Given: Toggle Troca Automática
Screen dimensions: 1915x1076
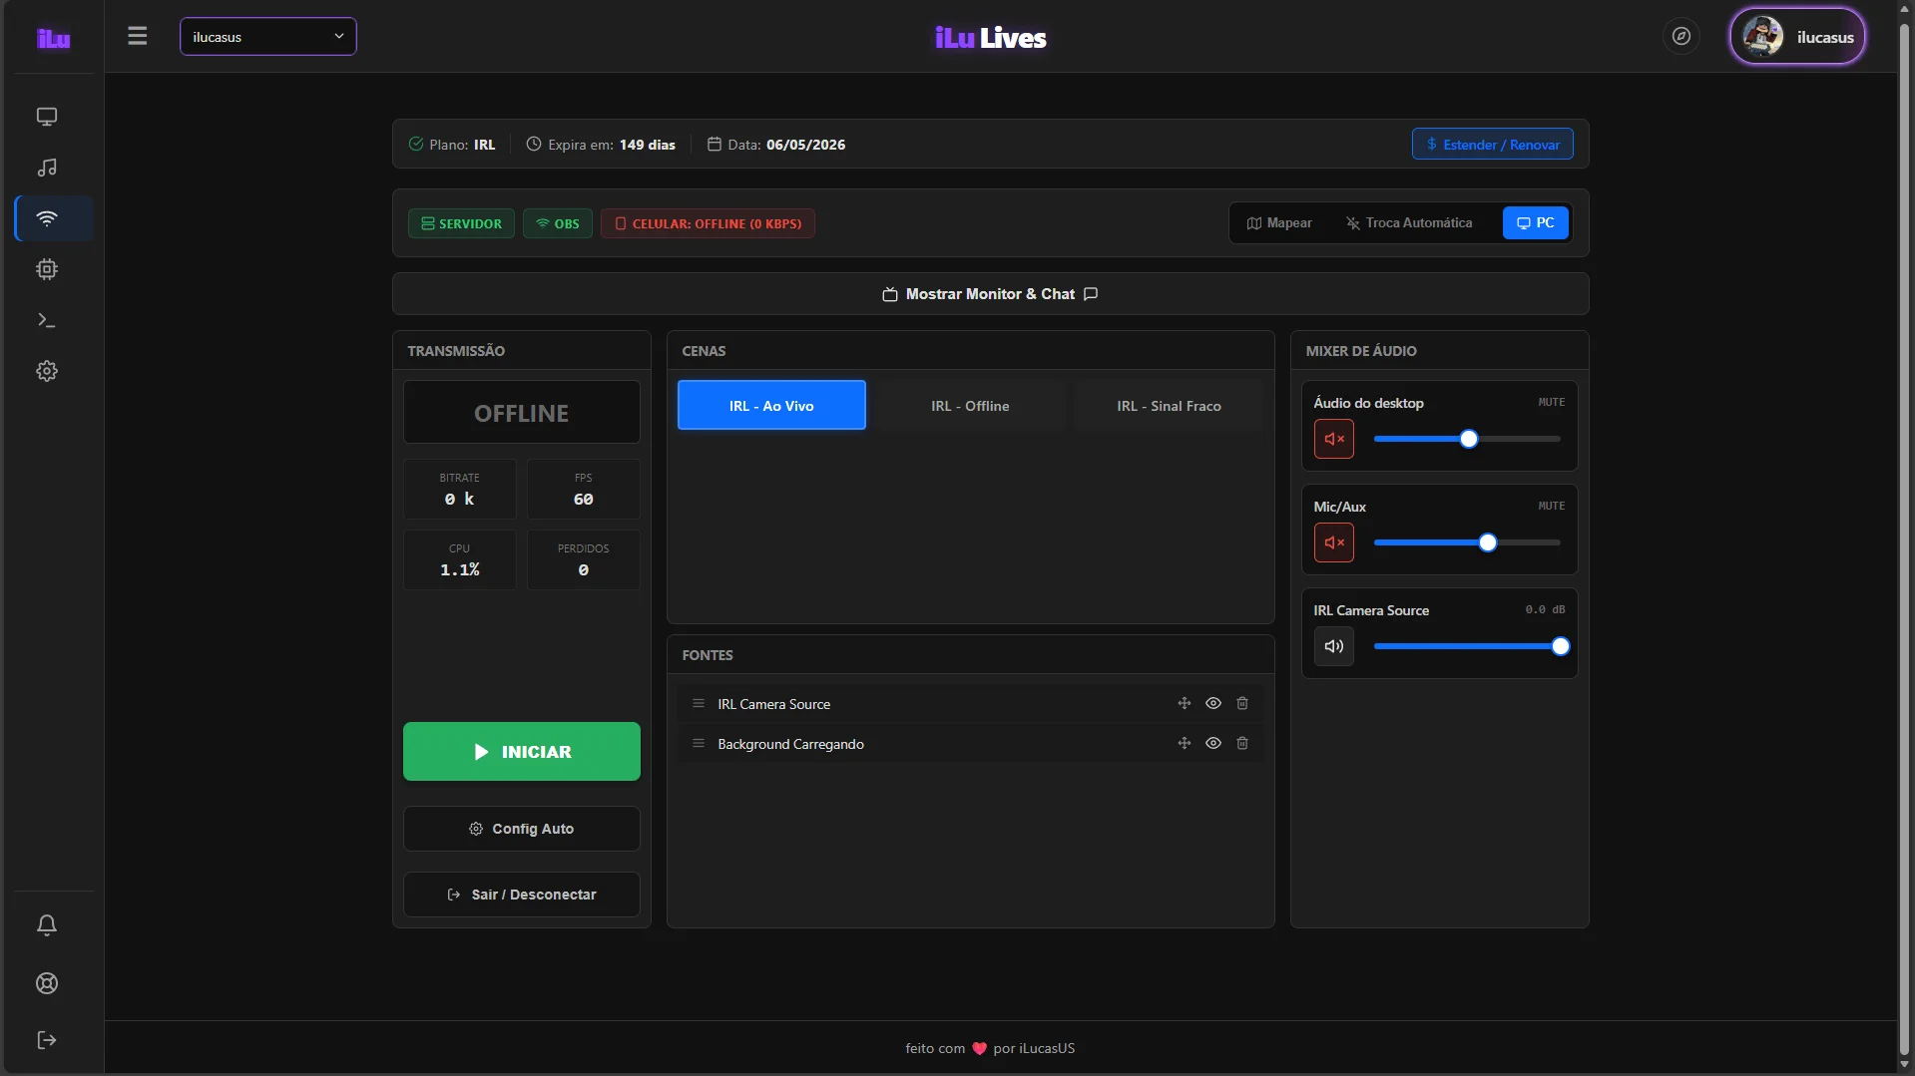Looking at the screenshot, I should pyautogui.click(x=1409, y=223).
